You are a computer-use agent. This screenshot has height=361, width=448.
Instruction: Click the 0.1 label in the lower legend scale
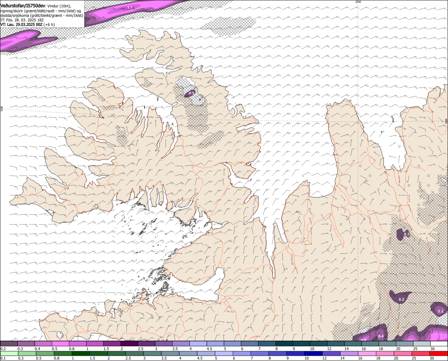[3, 358]
